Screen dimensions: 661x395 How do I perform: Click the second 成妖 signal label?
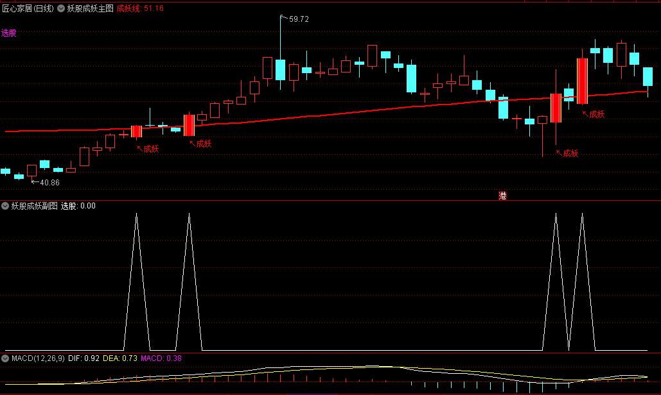pos(204,144)
